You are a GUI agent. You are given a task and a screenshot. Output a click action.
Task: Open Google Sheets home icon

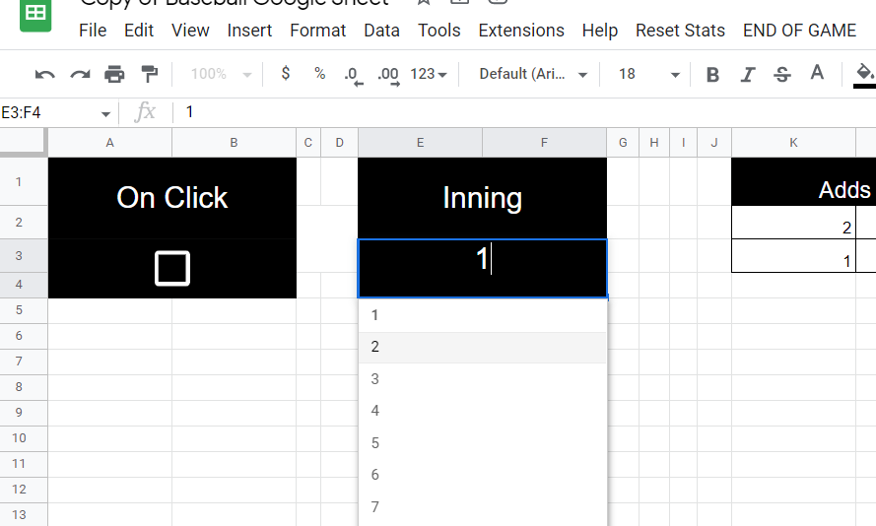pyautogui.click(x=35, y=15)
